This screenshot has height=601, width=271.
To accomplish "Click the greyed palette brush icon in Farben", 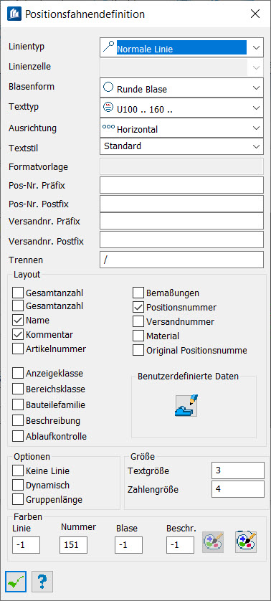I will click(x=213, y=542).
